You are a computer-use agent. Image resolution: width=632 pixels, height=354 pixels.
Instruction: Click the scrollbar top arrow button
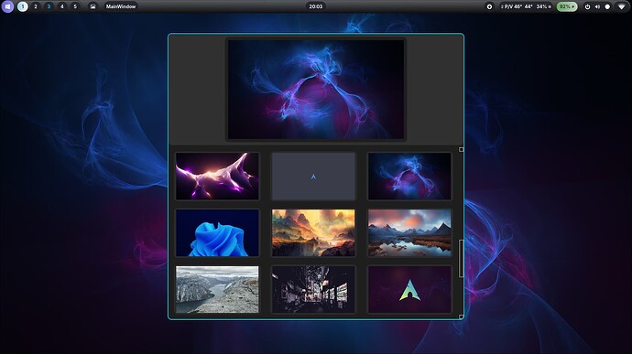461,149
